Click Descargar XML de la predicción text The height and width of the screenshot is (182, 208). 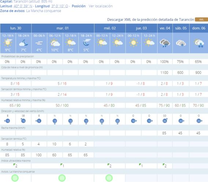(151, 20)
